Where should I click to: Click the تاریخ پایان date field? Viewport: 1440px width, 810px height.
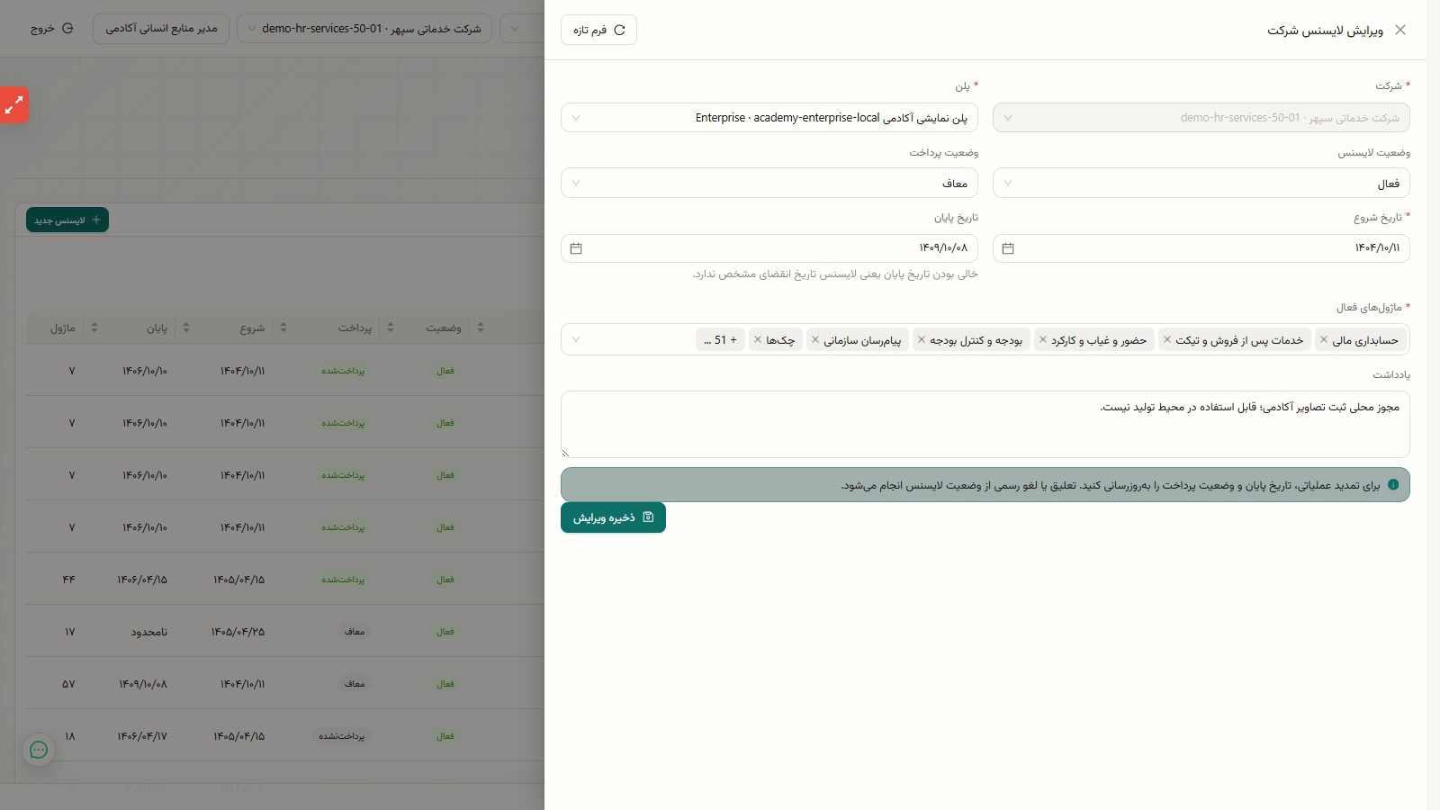[x=769, y=248]
